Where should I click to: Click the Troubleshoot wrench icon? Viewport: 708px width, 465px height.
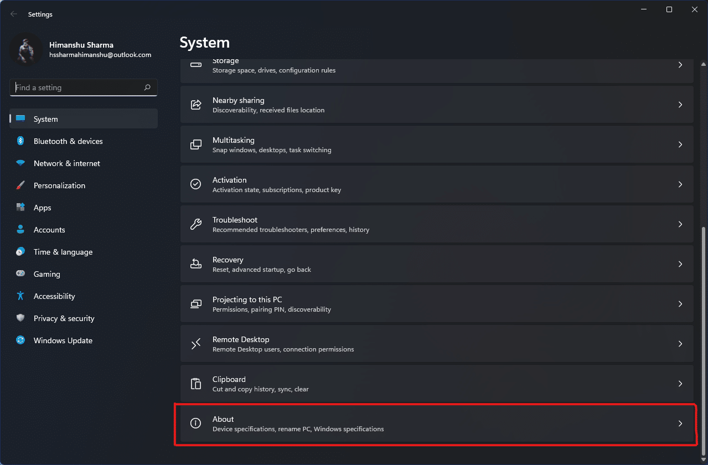point(196,224)
